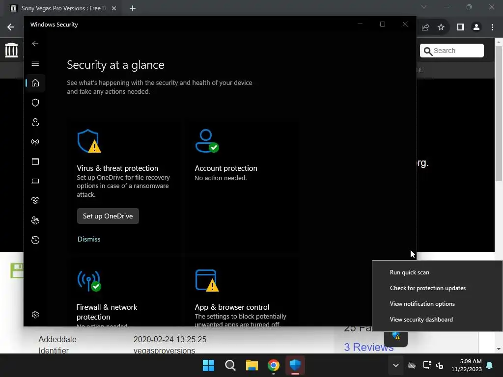The height and width of the screenshot is (377, 503).
Task: Open Virus & threat protection shield sidebar icon
Action: click(x=35, y=103)
